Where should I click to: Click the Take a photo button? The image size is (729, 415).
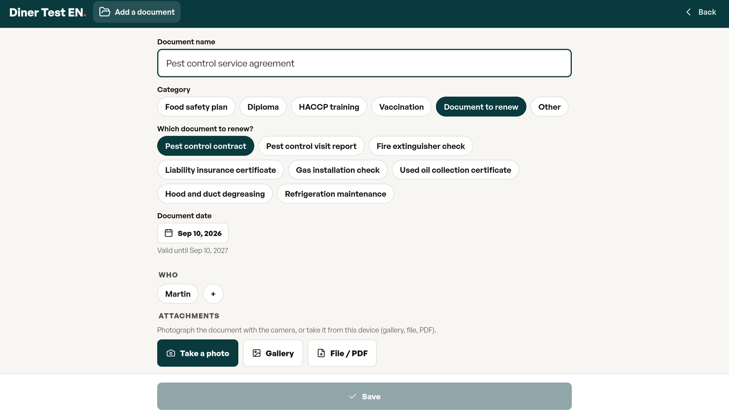pyautogui.click(x=198, y=353)
